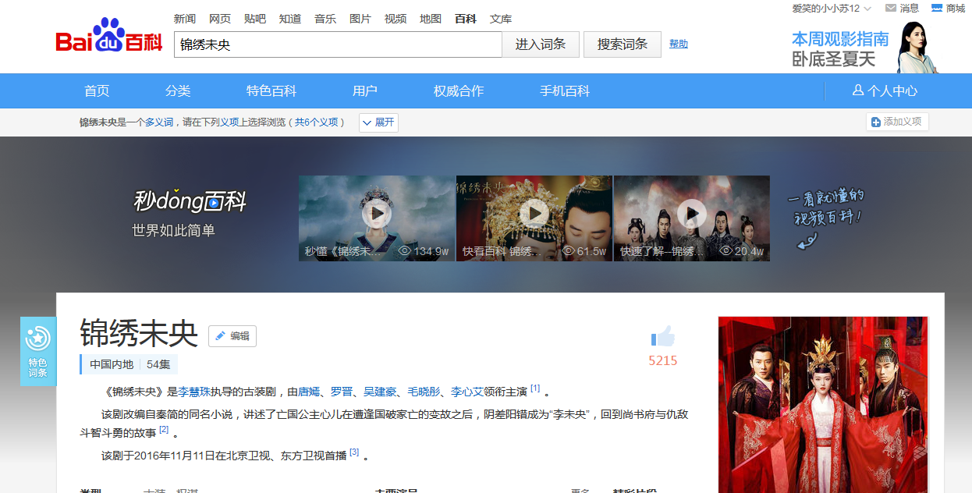Viewport: 972px width, 493px height.
Task: Click the 中国内地 region label
Action: coord(112,364)
